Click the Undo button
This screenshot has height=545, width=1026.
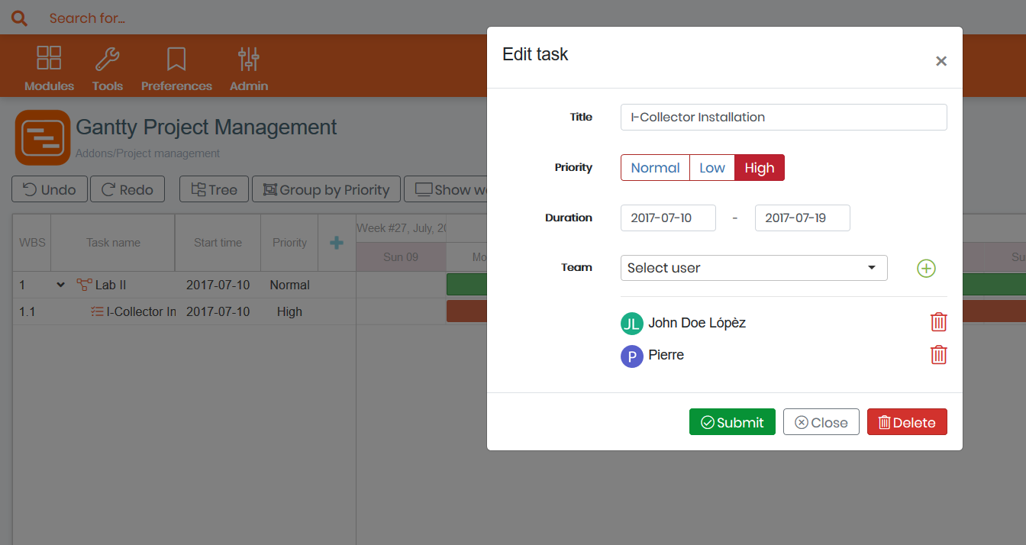(50, 189)
